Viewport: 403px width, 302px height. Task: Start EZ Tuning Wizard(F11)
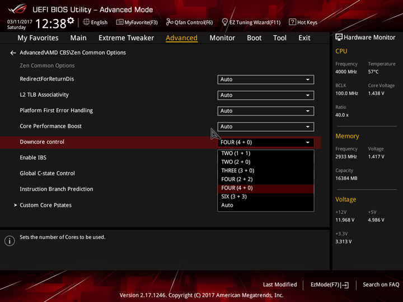coord(251,22)
